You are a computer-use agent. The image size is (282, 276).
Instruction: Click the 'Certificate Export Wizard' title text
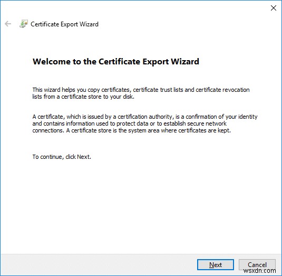tap(64, 24)
